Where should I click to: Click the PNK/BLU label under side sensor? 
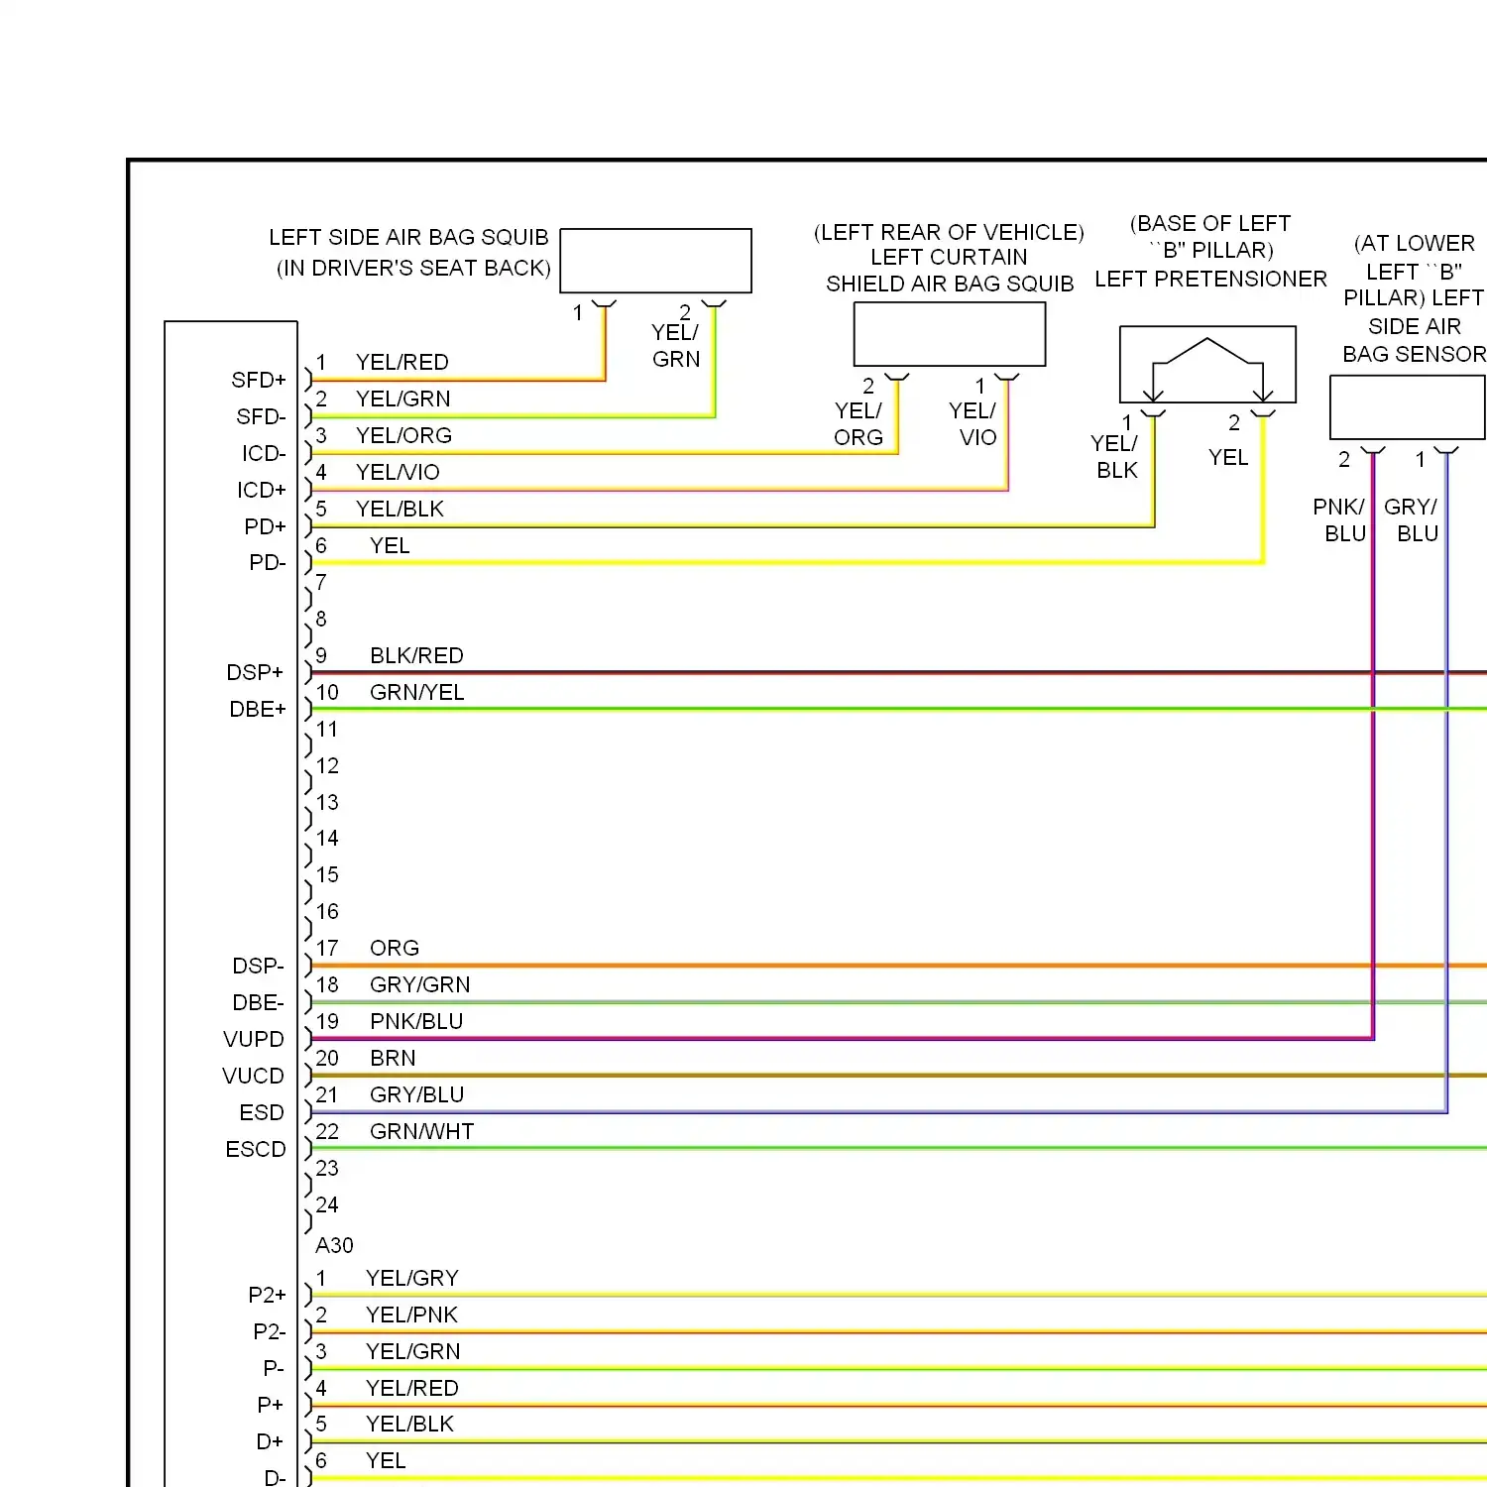point(1340,520)
